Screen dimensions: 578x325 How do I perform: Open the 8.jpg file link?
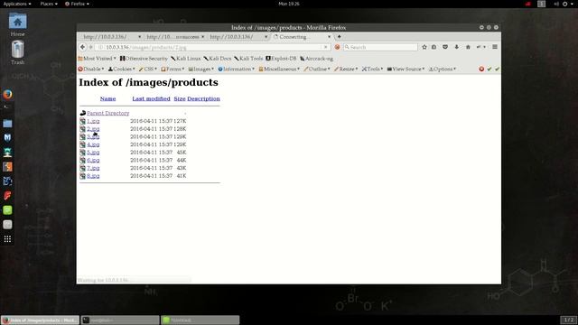coord(93,176)
